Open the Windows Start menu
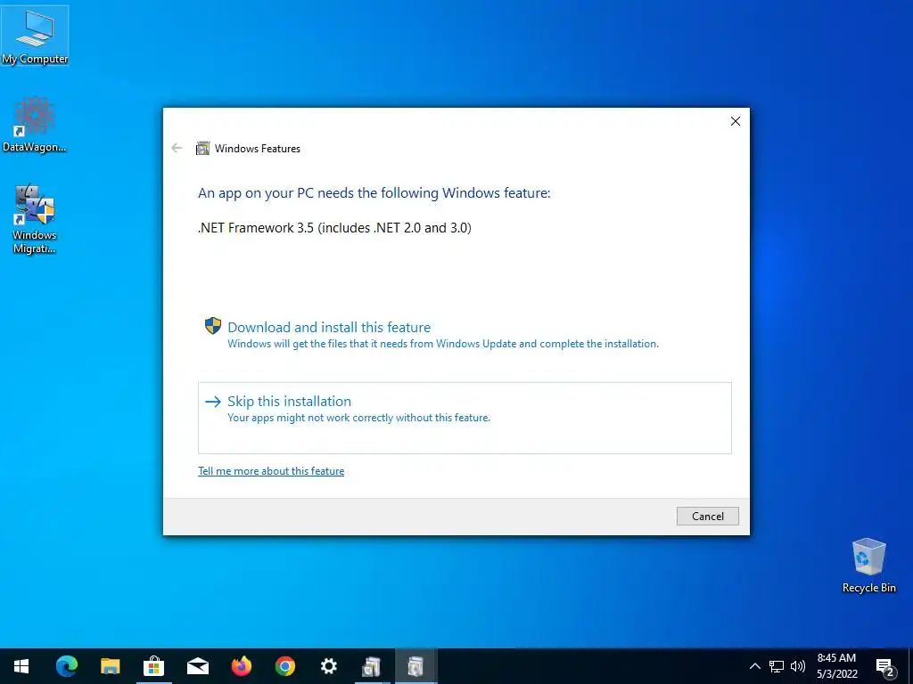Screen dimensions: 913x684 [21, 666]
